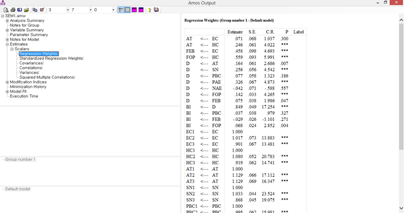Select Regression Weights tree item
Image resolution: width=405 pixels, height=213 pixels.
point(39,54)
